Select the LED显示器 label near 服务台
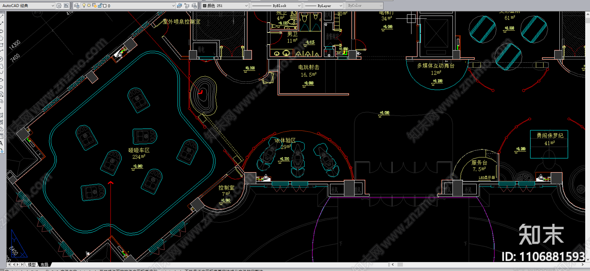This screenshot has width=590, height=271. [x=487, y=178]
